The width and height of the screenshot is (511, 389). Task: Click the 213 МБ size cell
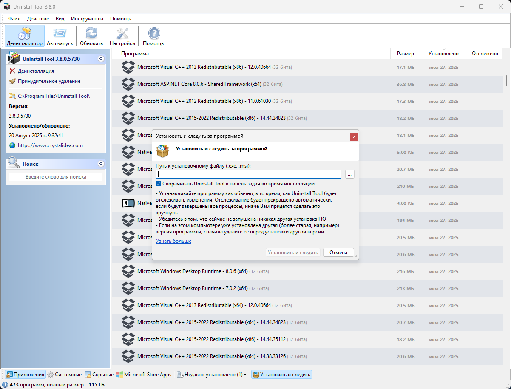(406, 288)
